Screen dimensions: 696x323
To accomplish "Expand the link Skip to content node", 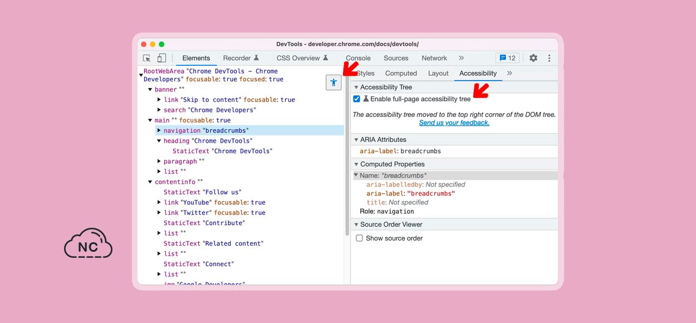I will tap(159, 100).
